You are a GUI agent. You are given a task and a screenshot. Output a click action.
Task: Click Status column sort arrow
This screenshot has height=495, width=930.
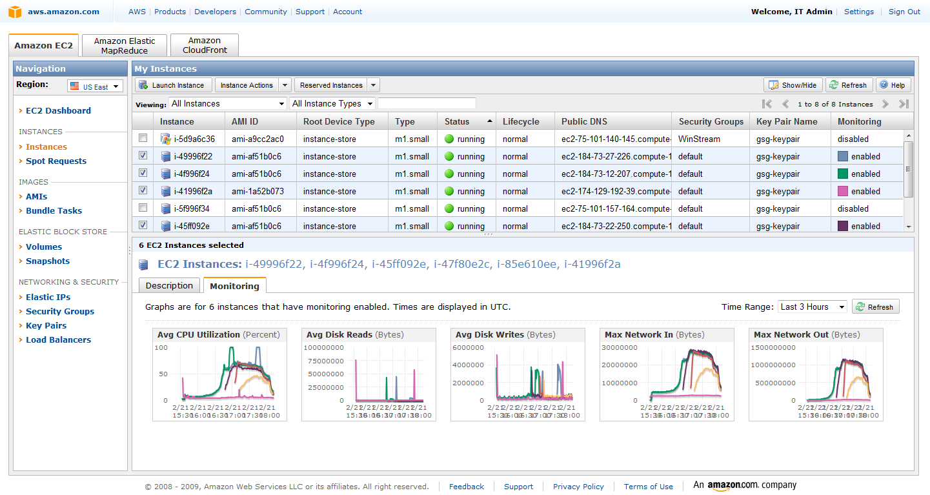[x=490, y=121]
